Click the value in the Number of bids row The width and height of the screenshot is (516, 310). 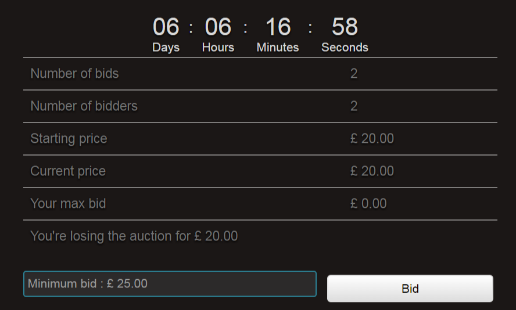(354, 74)
